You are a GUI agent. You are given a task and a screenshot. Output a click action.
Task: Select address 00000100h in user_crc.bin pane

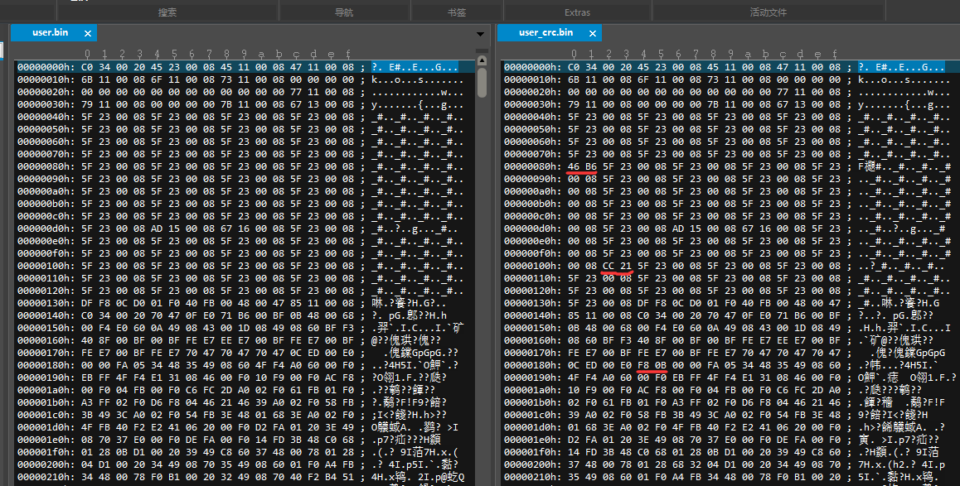[x=533, y=266]
